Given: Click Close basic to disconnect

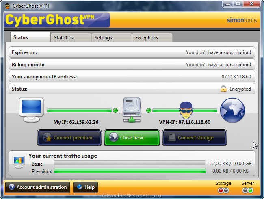Looking at the screenshot, I should 132,138.
